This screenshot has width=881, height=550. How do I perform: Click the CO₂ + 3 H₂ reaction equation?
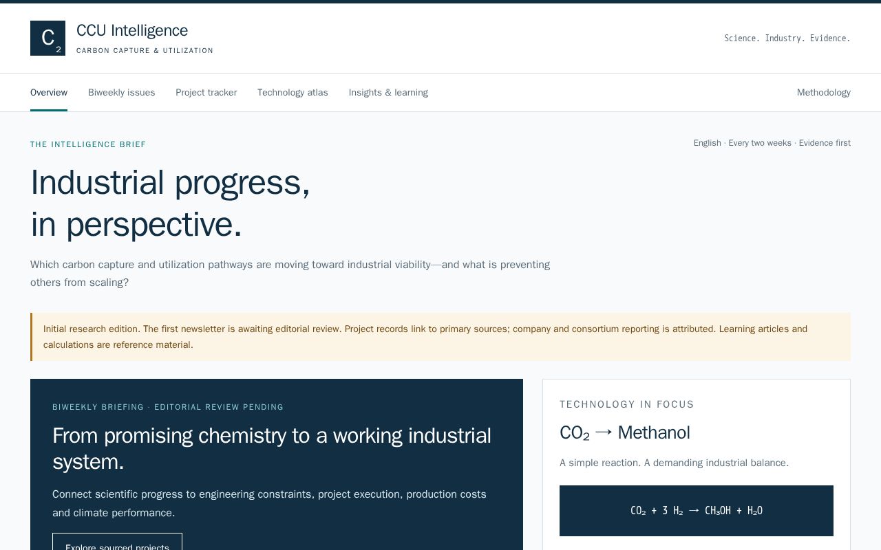[697, 511]
